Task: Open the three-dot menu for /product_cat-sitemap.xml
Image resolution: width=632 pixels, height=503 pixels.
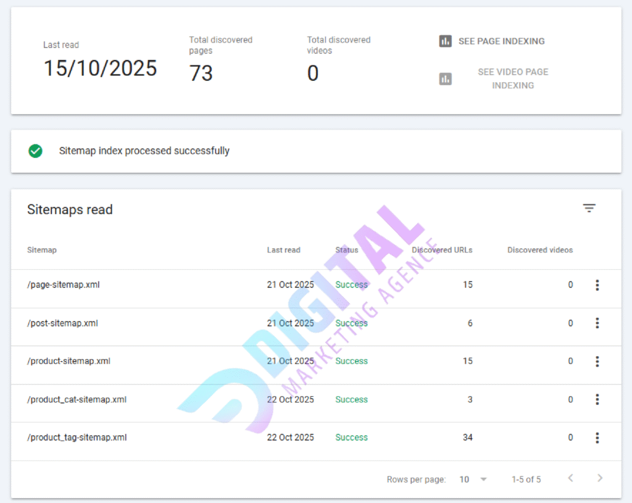Action: (x=597, y=400)
